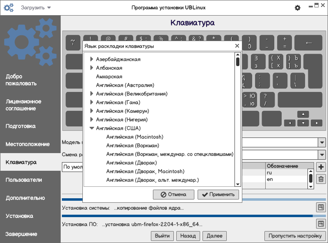Viewport: 328px width, 243px height.
Task: Expand Английская (Нигерия) group
Action: [x=91, y=119]
